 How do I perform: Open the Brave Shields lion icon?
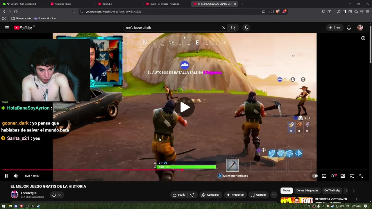(x=278, y=12)
